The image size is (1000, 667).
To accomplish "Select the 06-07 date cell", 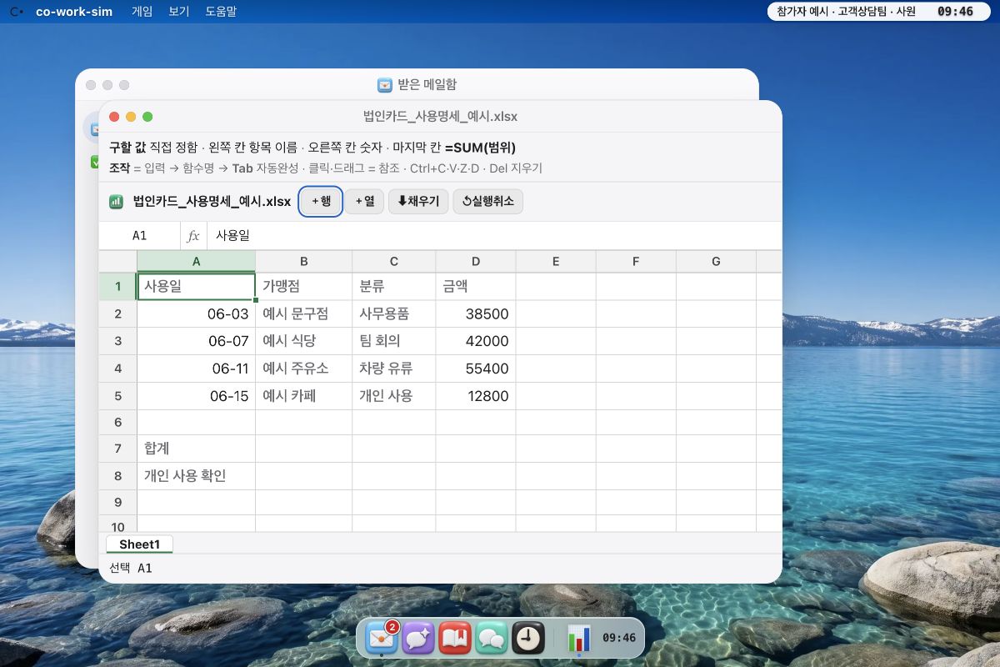I will pos(196,341).
